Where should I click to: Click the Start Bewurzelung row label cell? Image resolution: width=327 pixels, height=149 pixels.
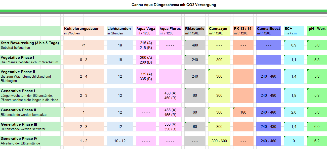click(x=30, y=45)
